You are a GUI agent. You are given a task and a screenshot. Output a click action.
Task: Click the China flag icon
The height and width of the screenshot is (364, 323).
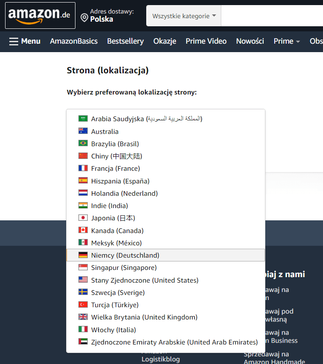[83, 156]
